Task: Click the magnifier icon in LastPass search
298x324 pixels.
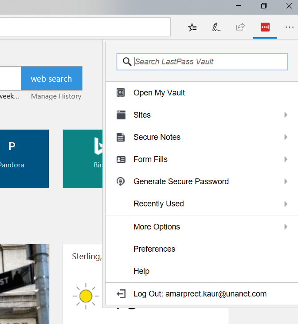Action: point(127,62)
